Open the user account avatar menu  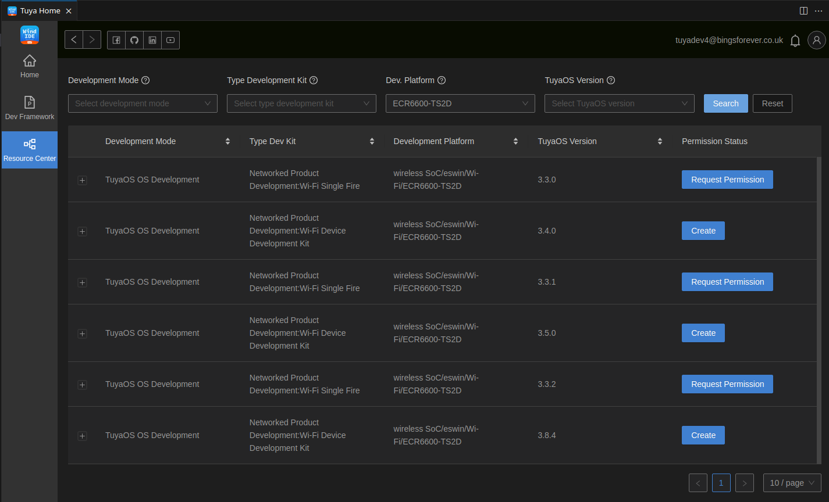click(x=817, y=40)
